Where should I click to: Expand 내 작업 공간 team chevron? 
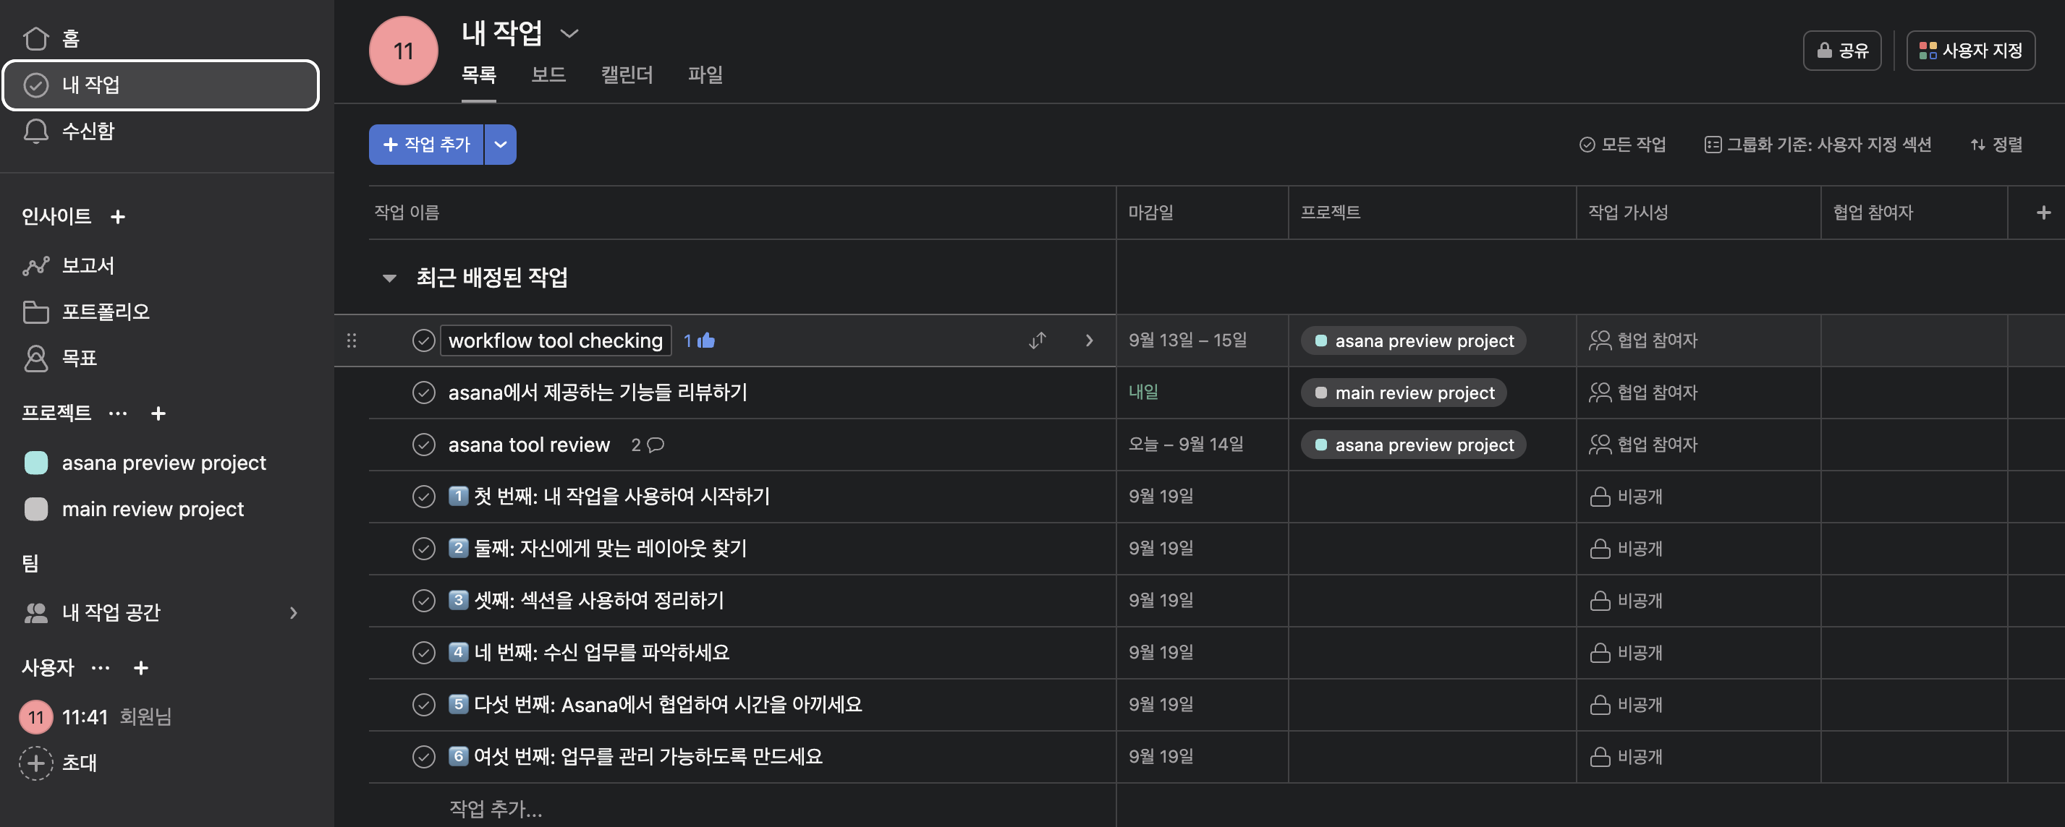(x=293, y=612)
